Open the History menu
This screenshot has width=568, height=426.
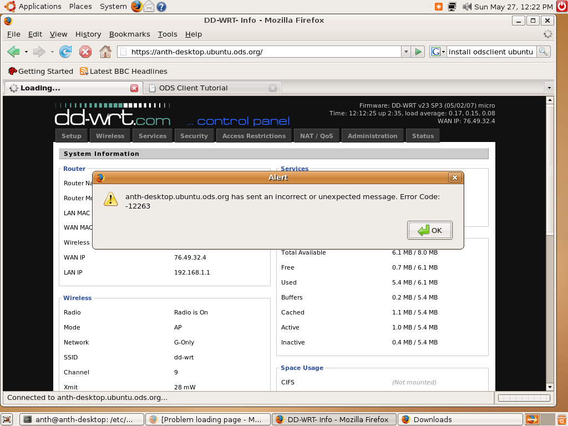pyautogui.click(x=88, y=34)
